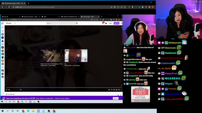
Task: Click the purple Sign Up button in the Twitch header
Action: coord(116,23)
